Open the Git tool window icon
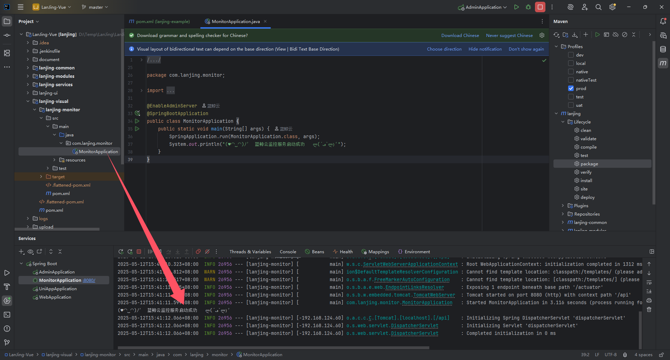This screenshot has height=360, width=670. pyautogui.click(x=7, y=343)
